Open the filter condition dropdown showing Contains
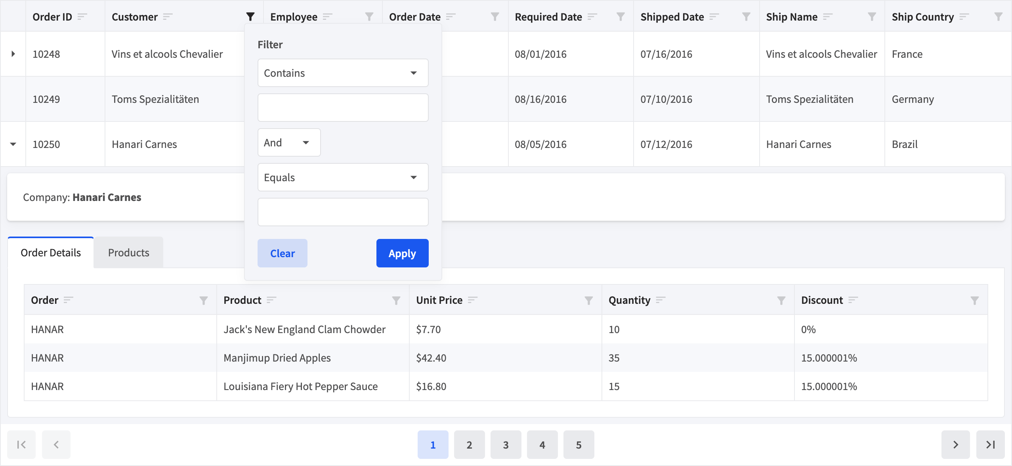The width and height of the screenshot is (1012, 466). coord(342,73)
